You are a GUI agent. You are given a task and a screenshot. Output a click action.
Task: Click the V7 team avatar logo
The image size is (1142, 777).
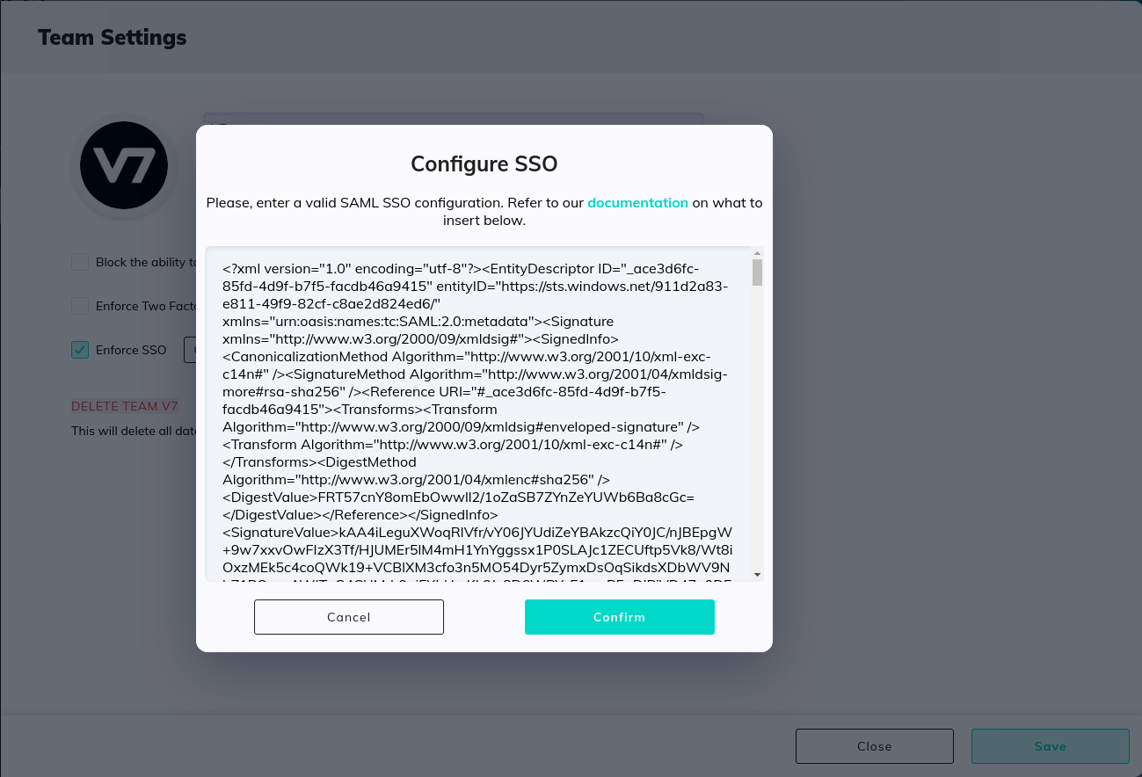click(124, 165)
